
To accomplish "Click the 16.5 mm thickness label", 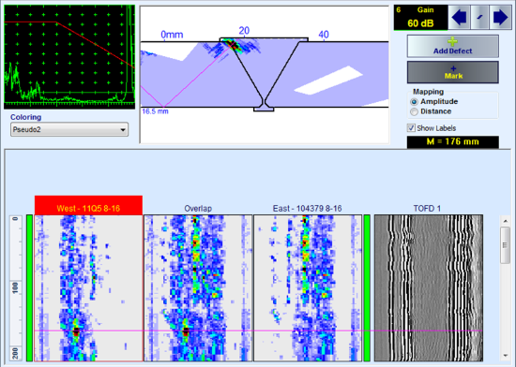I will pos(155,111).
